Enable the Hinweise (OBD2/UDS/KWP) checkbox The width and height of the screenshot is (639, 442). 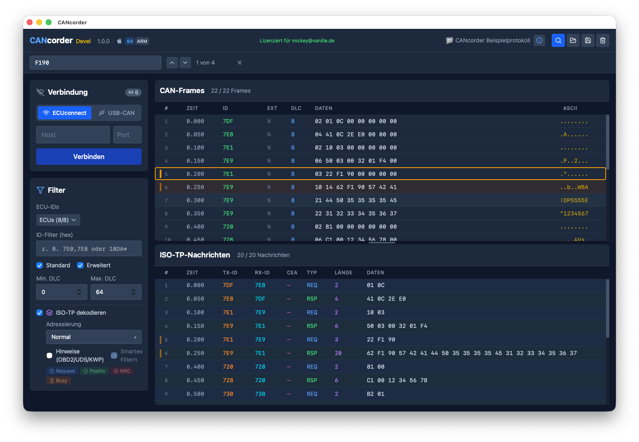coord(49,355)
